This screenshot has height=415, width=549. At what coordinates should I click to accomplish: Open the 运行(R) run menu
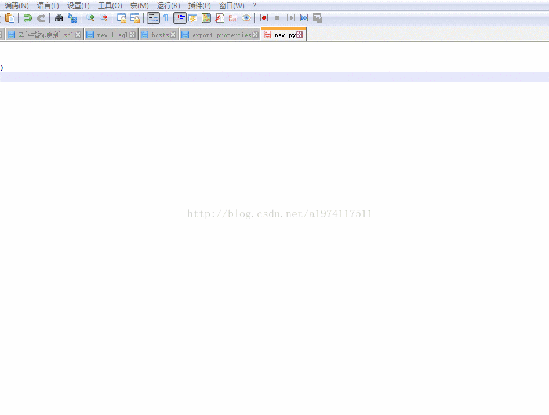pos(169,6)
